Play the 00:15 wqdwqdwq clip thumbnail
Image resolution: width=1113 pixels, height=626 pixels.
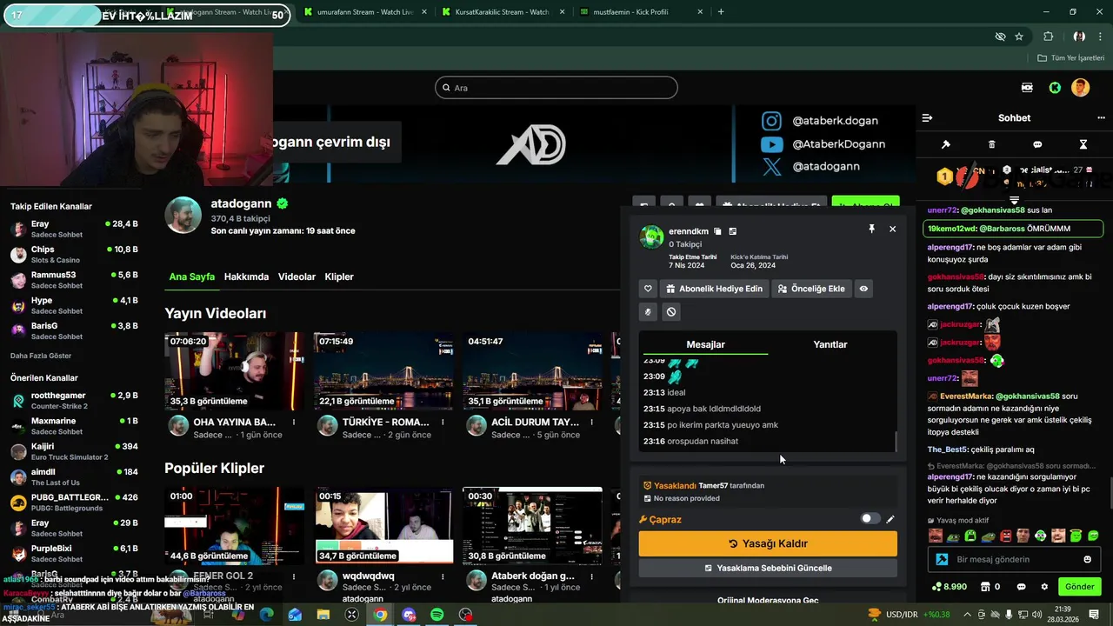click(x=384, y=525)
